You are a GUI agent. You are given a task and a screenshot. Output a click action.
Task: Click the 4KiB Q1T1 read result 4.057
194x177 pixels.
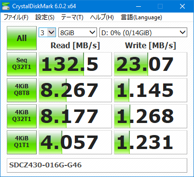point(75,142)
